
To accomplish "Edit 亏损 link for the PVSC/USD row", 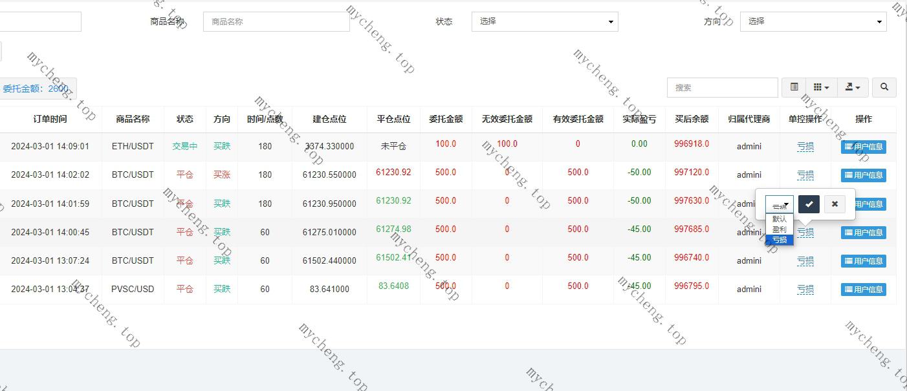I will [805, 289].
